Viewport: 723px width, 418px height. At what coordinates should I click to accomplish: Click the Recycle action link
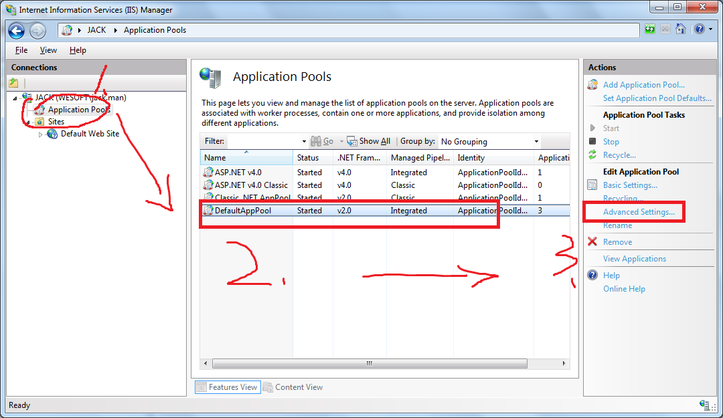[619, 155]
